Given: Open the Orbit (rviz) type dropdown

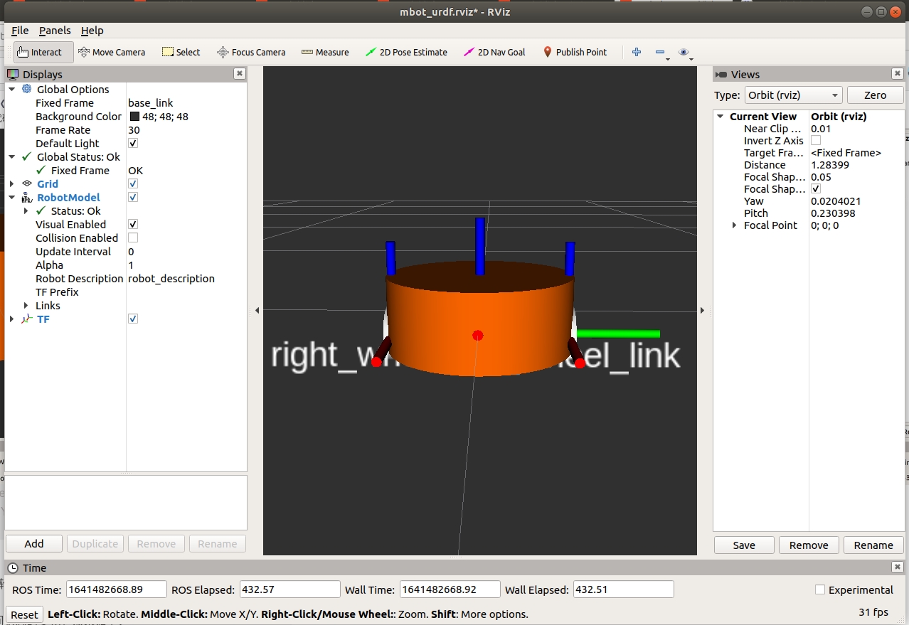Looking at the screenshot, I should 792,95.
